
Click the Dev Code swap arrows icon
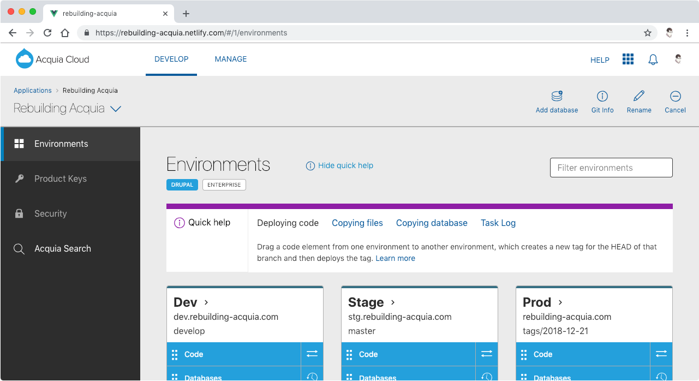(x=312, y=354)
